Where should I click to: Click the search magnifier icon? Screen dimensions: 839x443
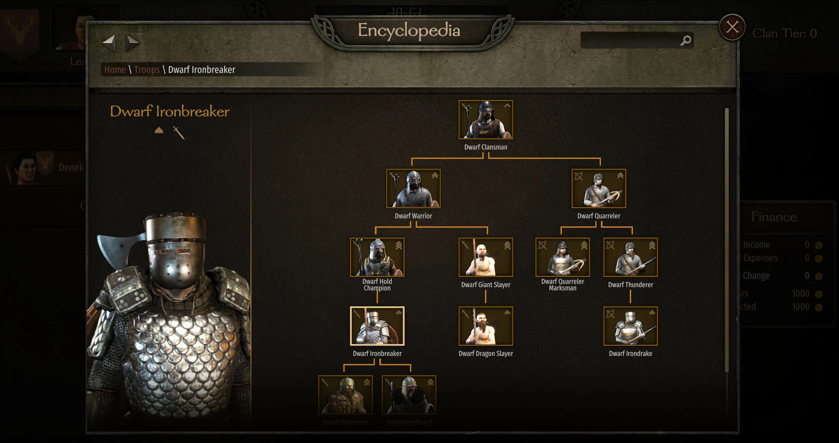(x=686, y=40)
